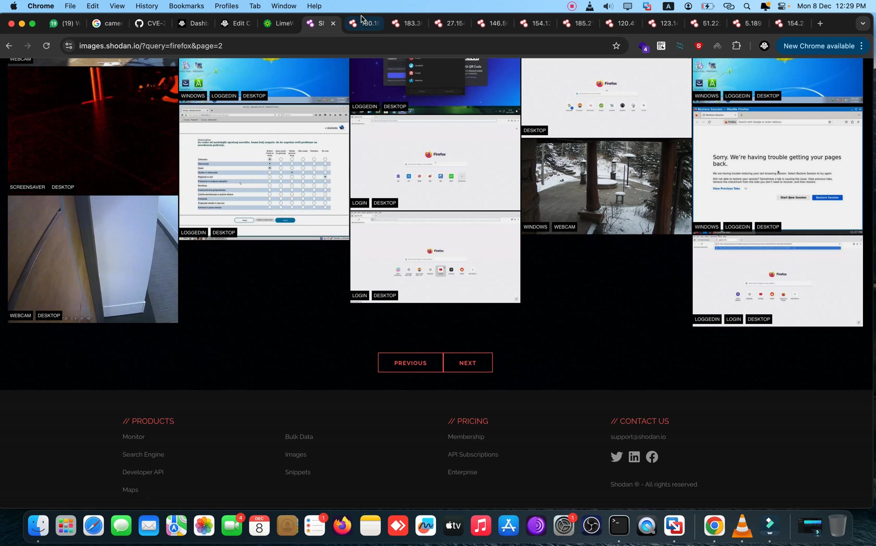This screenshot has width=876, height=546.
Task: Open the API Subscriptions link
Action: coord(473,455)
